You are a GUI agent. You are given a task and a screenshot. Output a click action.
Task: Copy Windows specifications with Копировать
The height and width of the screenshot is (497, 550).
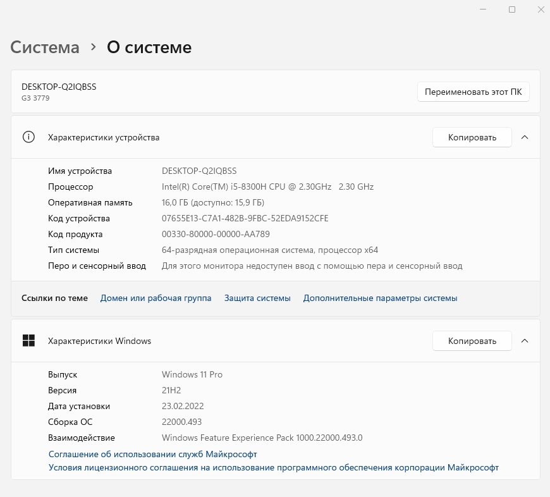coord(472,341)
